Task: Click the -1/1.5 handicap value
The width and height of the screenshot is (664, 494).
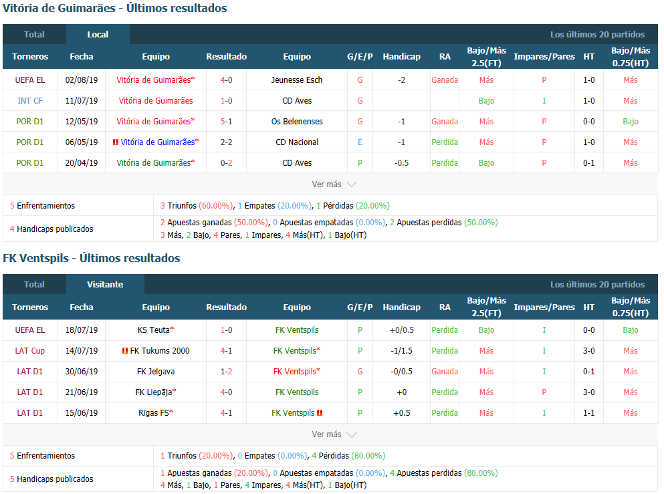Action: tap(401, 351)
